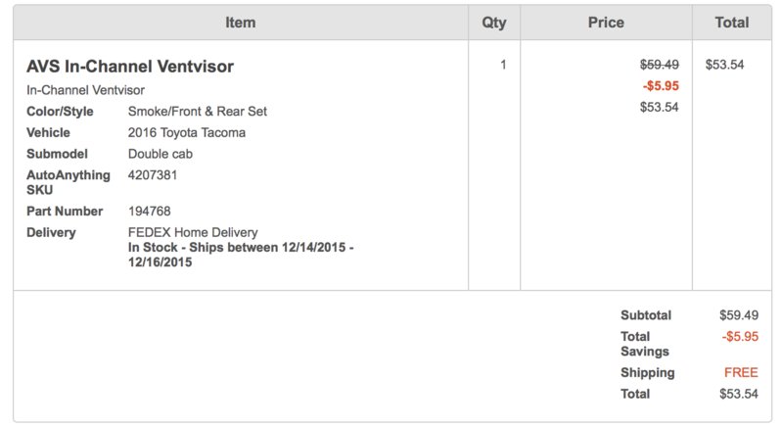Click the Part Number 194768
The width and height of the screenshot is (782, 428).
(x=149, y=211)
